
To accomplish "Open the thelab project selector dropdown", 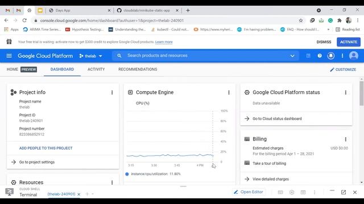I will click(x=91, y=56).
